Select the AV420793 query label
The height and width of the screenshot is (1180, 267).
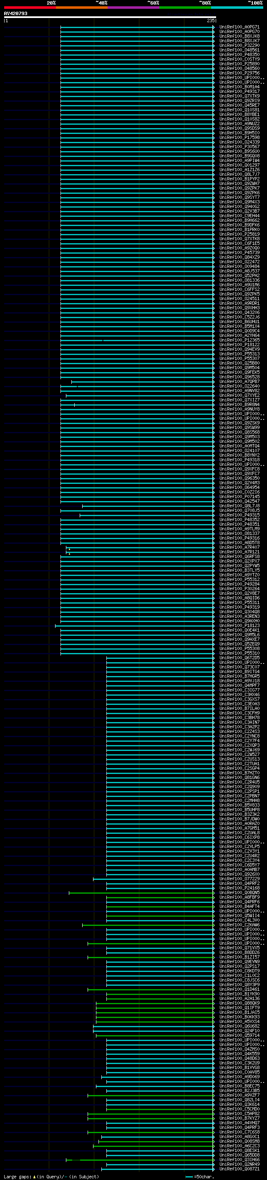point(15,13)
